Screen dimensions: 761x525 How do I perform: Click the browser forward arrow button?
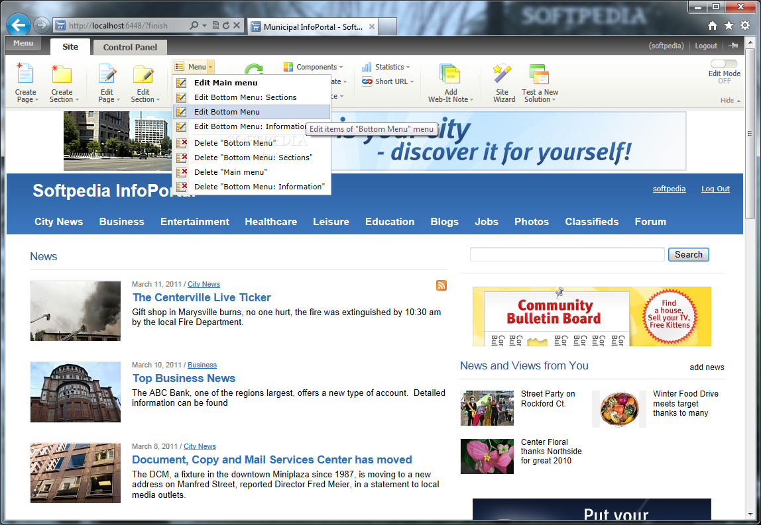click(x=42, y=25)
